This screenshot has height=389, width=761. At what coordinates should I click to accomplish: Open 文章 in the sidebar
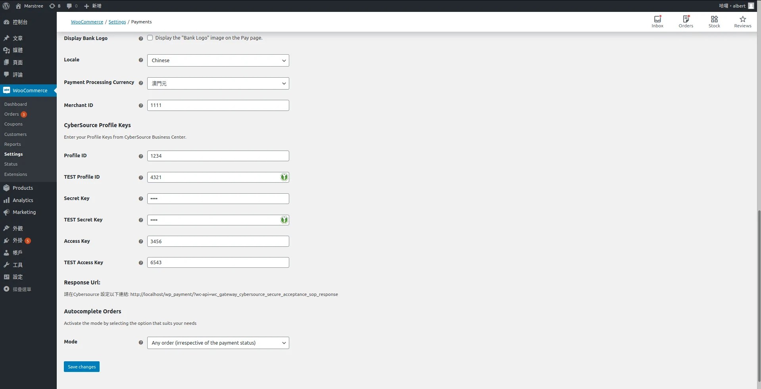[28, 38]
